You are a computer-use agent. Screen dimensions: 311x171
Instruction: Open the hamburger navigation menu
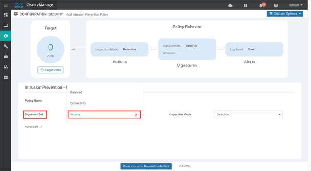5,5
